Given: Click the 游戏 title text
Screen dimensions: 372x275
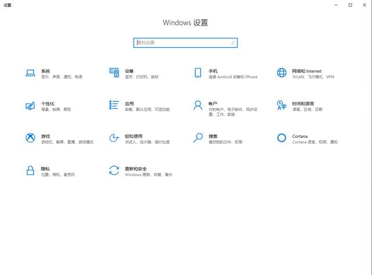Looking at the screenshot, I should coord(45,136).
